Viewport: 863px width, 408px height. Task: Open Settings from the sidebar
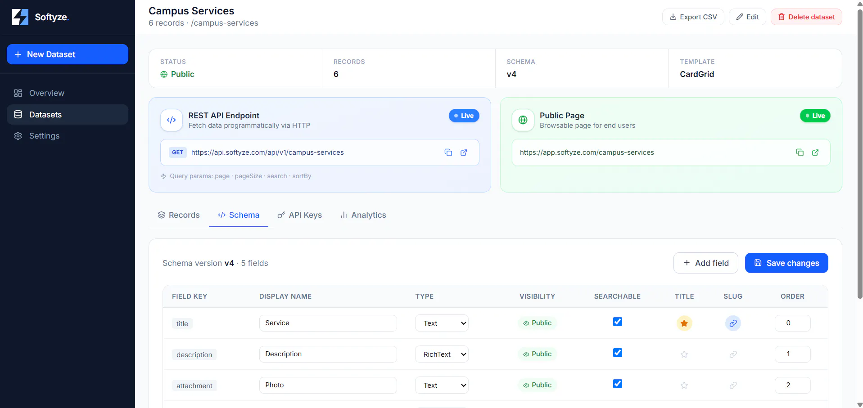(68, 136)
